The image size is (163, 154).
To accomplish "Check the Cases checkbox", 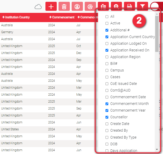I will 107,77.
